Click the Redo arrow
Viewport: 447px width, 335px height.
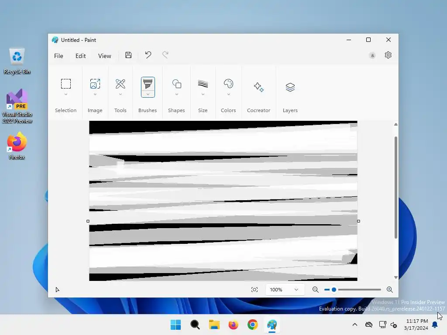[165, 55]
